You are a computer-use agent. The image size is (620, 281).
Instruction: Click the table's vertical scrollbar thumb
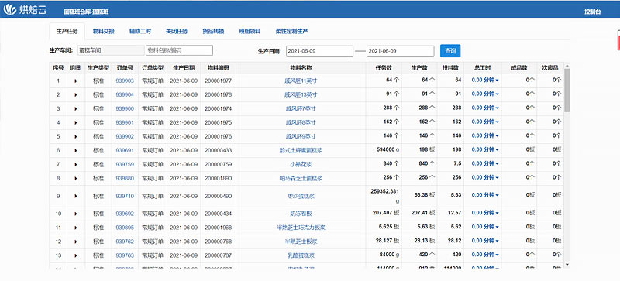[x=567, y=90]
